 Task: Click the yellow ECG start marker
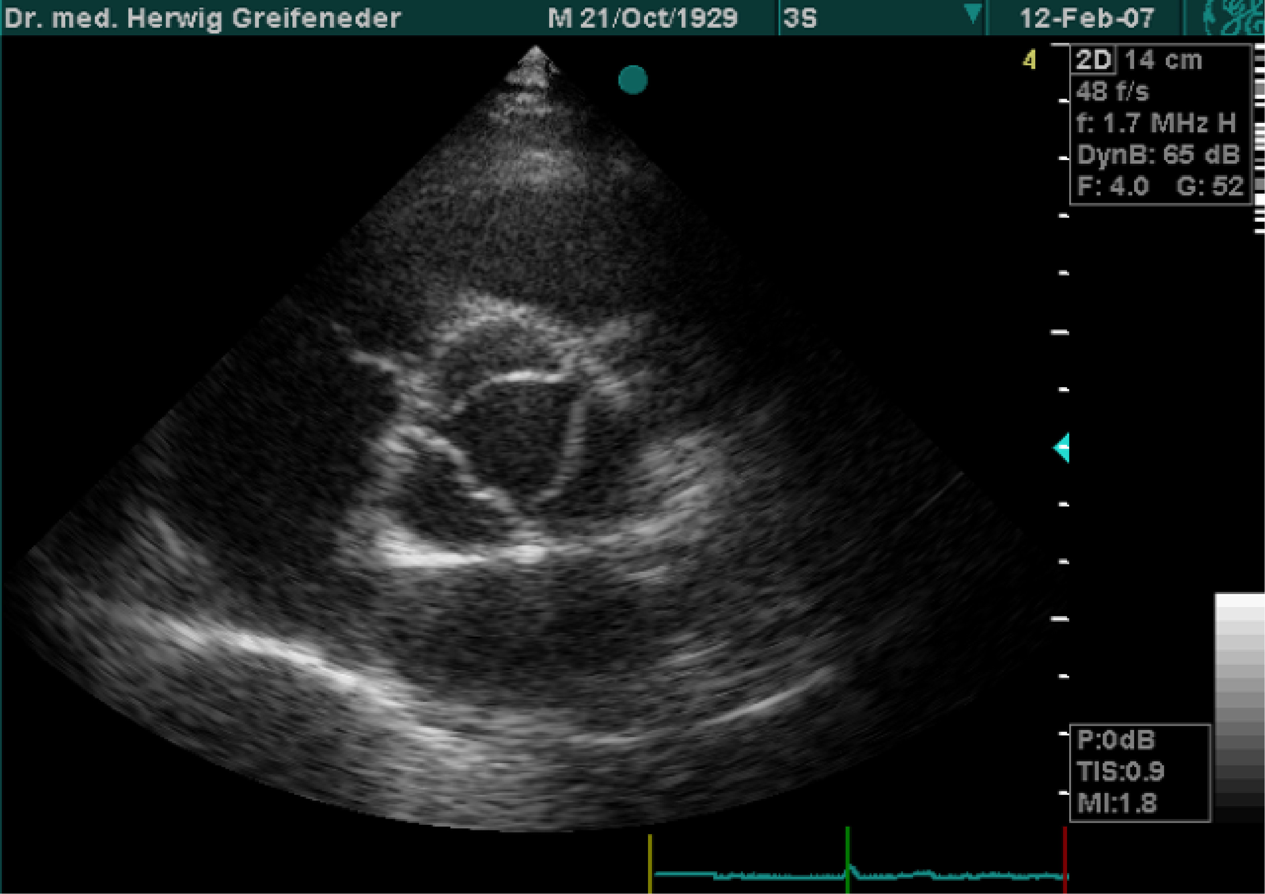pyautogui.click(x=650, y=864)
